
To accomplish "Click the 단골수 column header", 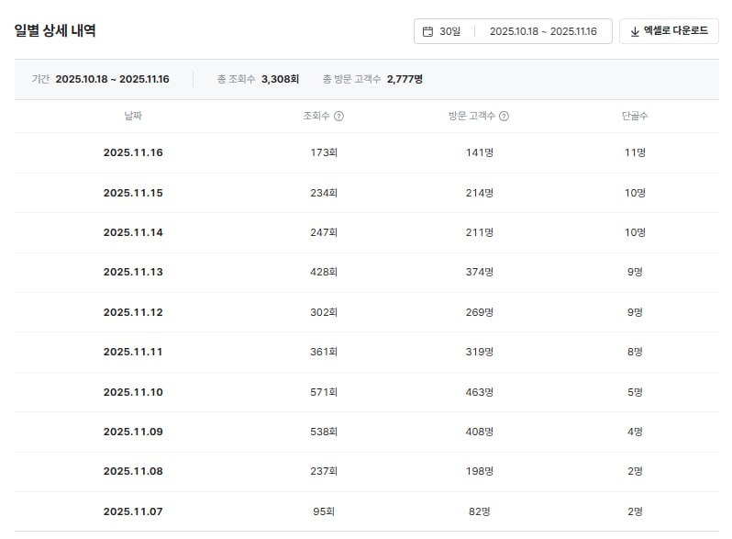I will (x=635, y=117).
